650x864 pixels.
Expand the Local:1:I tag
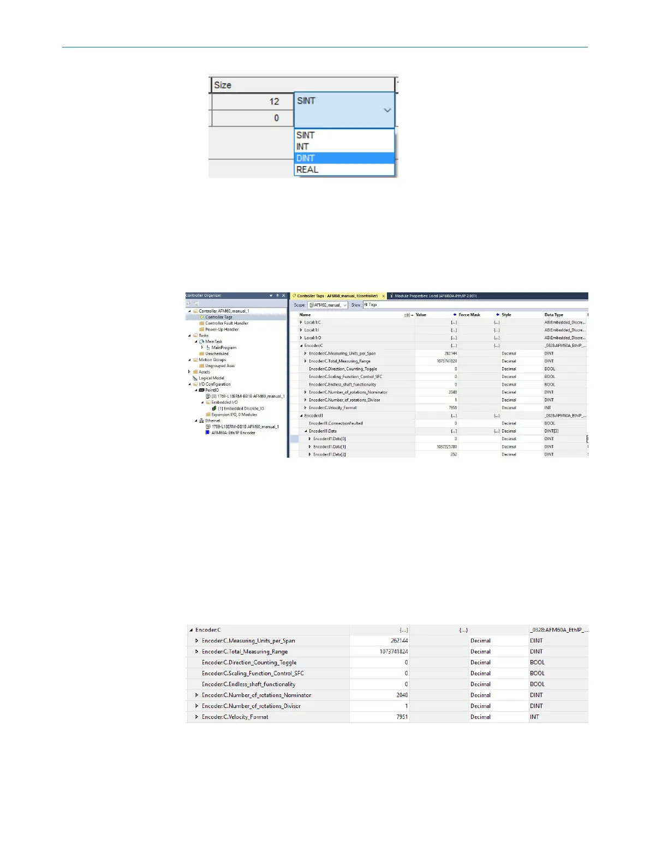pos(301,330)
